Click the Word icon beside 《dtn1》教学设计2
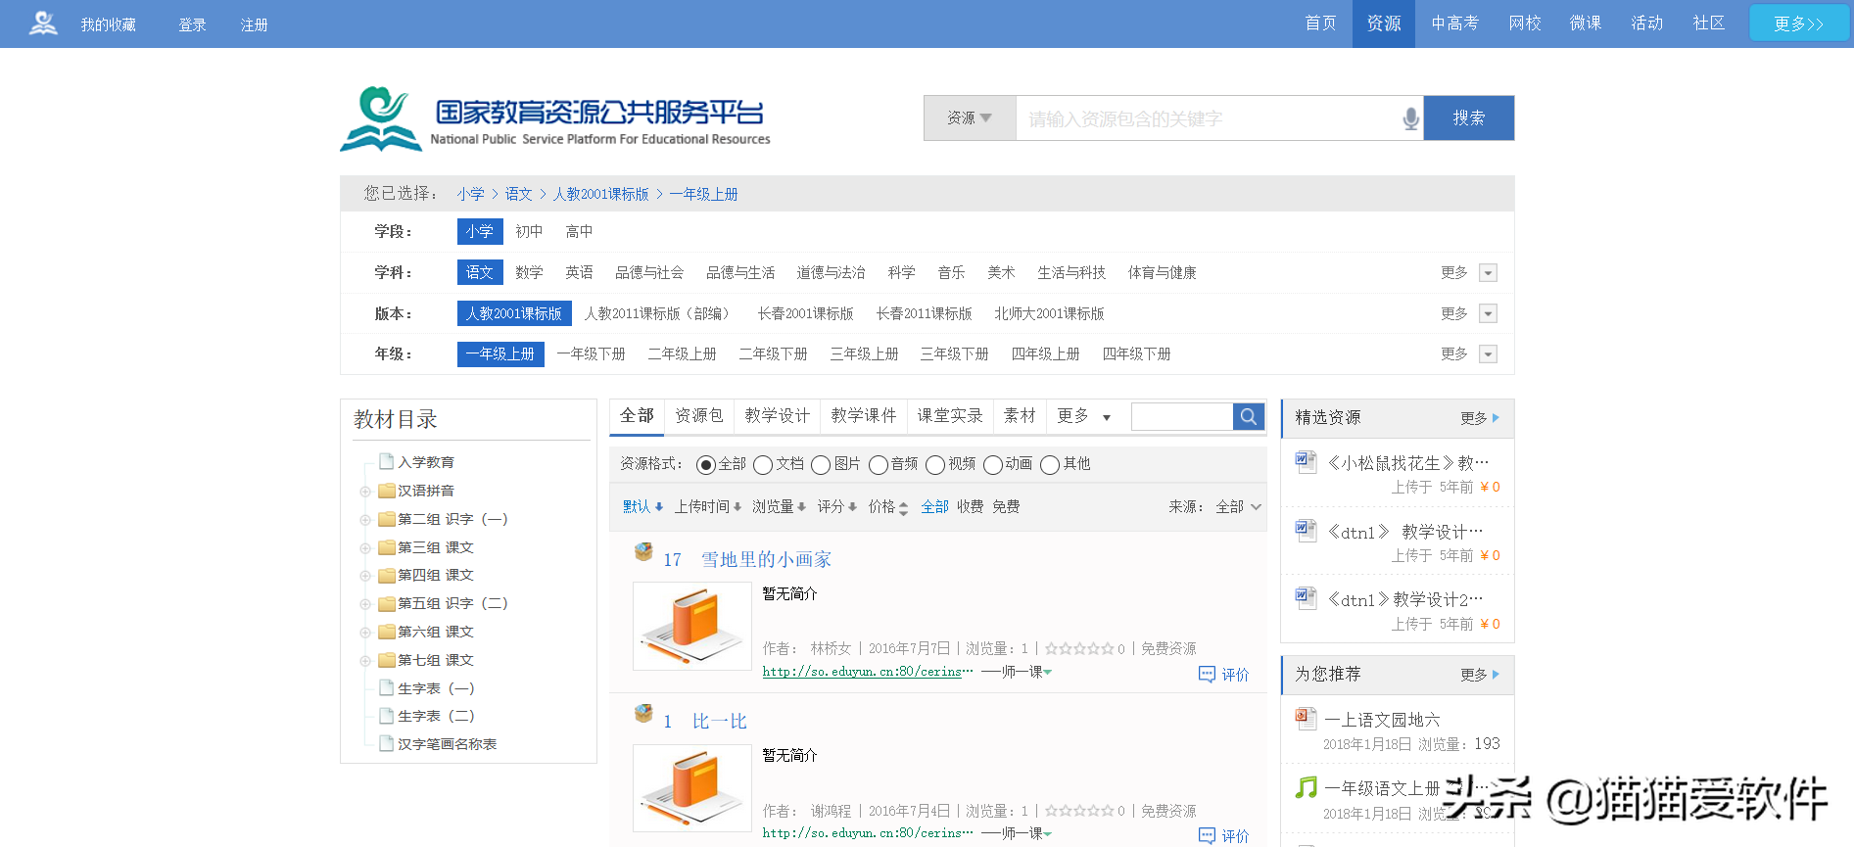Viewport: 1854px width, 847px height. click(1306, 598)
